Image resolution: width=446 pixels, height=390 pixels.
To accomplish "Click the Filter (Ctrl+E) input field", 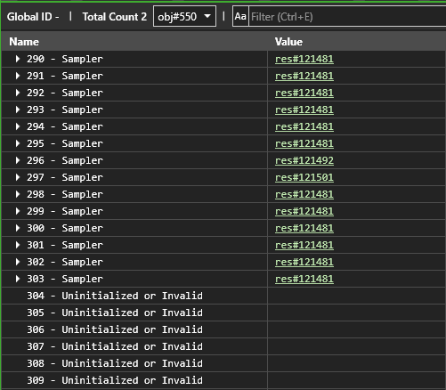I will (x=347, y=17).
